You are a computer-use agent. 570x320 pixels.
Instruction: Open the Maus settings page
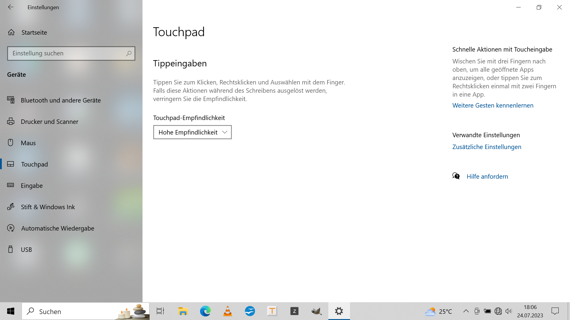(28, 143)
